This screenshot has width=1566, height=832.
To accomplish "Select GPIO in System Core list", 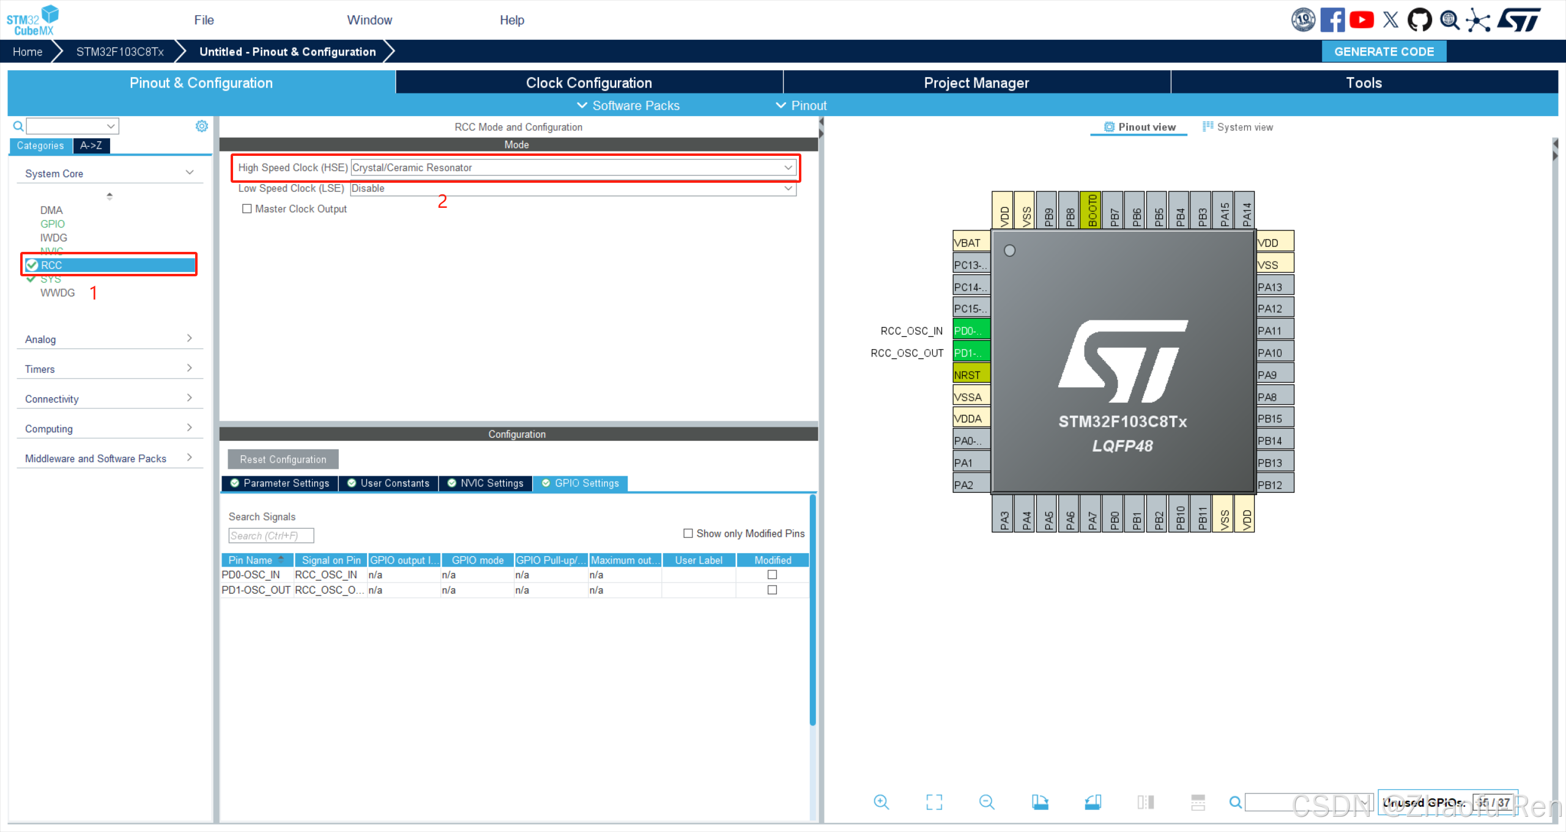I will 53,224.
